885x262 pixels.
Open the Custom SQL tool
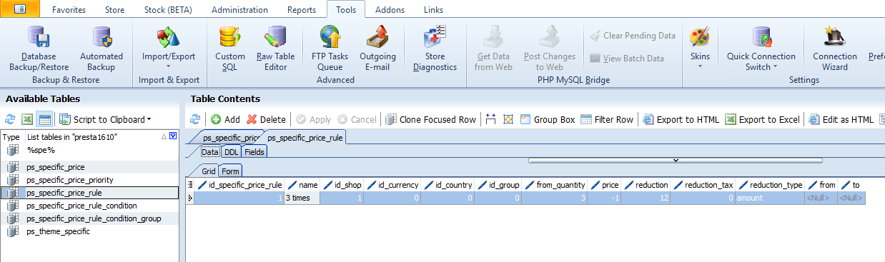point(230,48)
